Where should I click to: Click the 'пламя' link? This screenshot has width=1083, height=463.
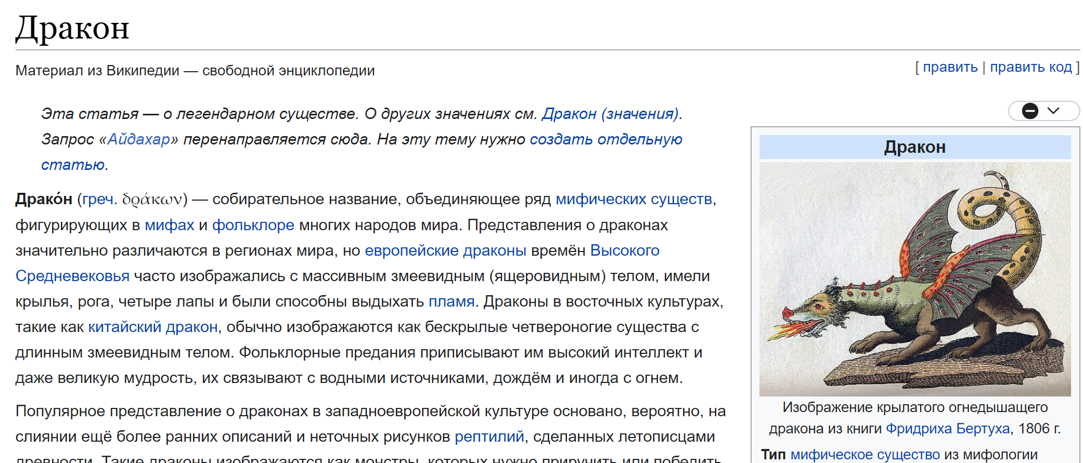tap(452, 301)
